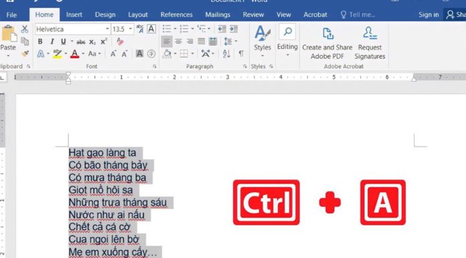Image resolution: width=466 pixels, height=258 pixels.
Task: Open the Styles pane launcher
Action: click(271, 66)
